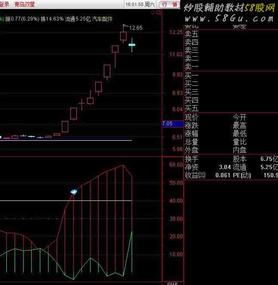This screenshot has width=278, height=285.
Task: Click the 买五 row in the order book
Action: point(191,108)
